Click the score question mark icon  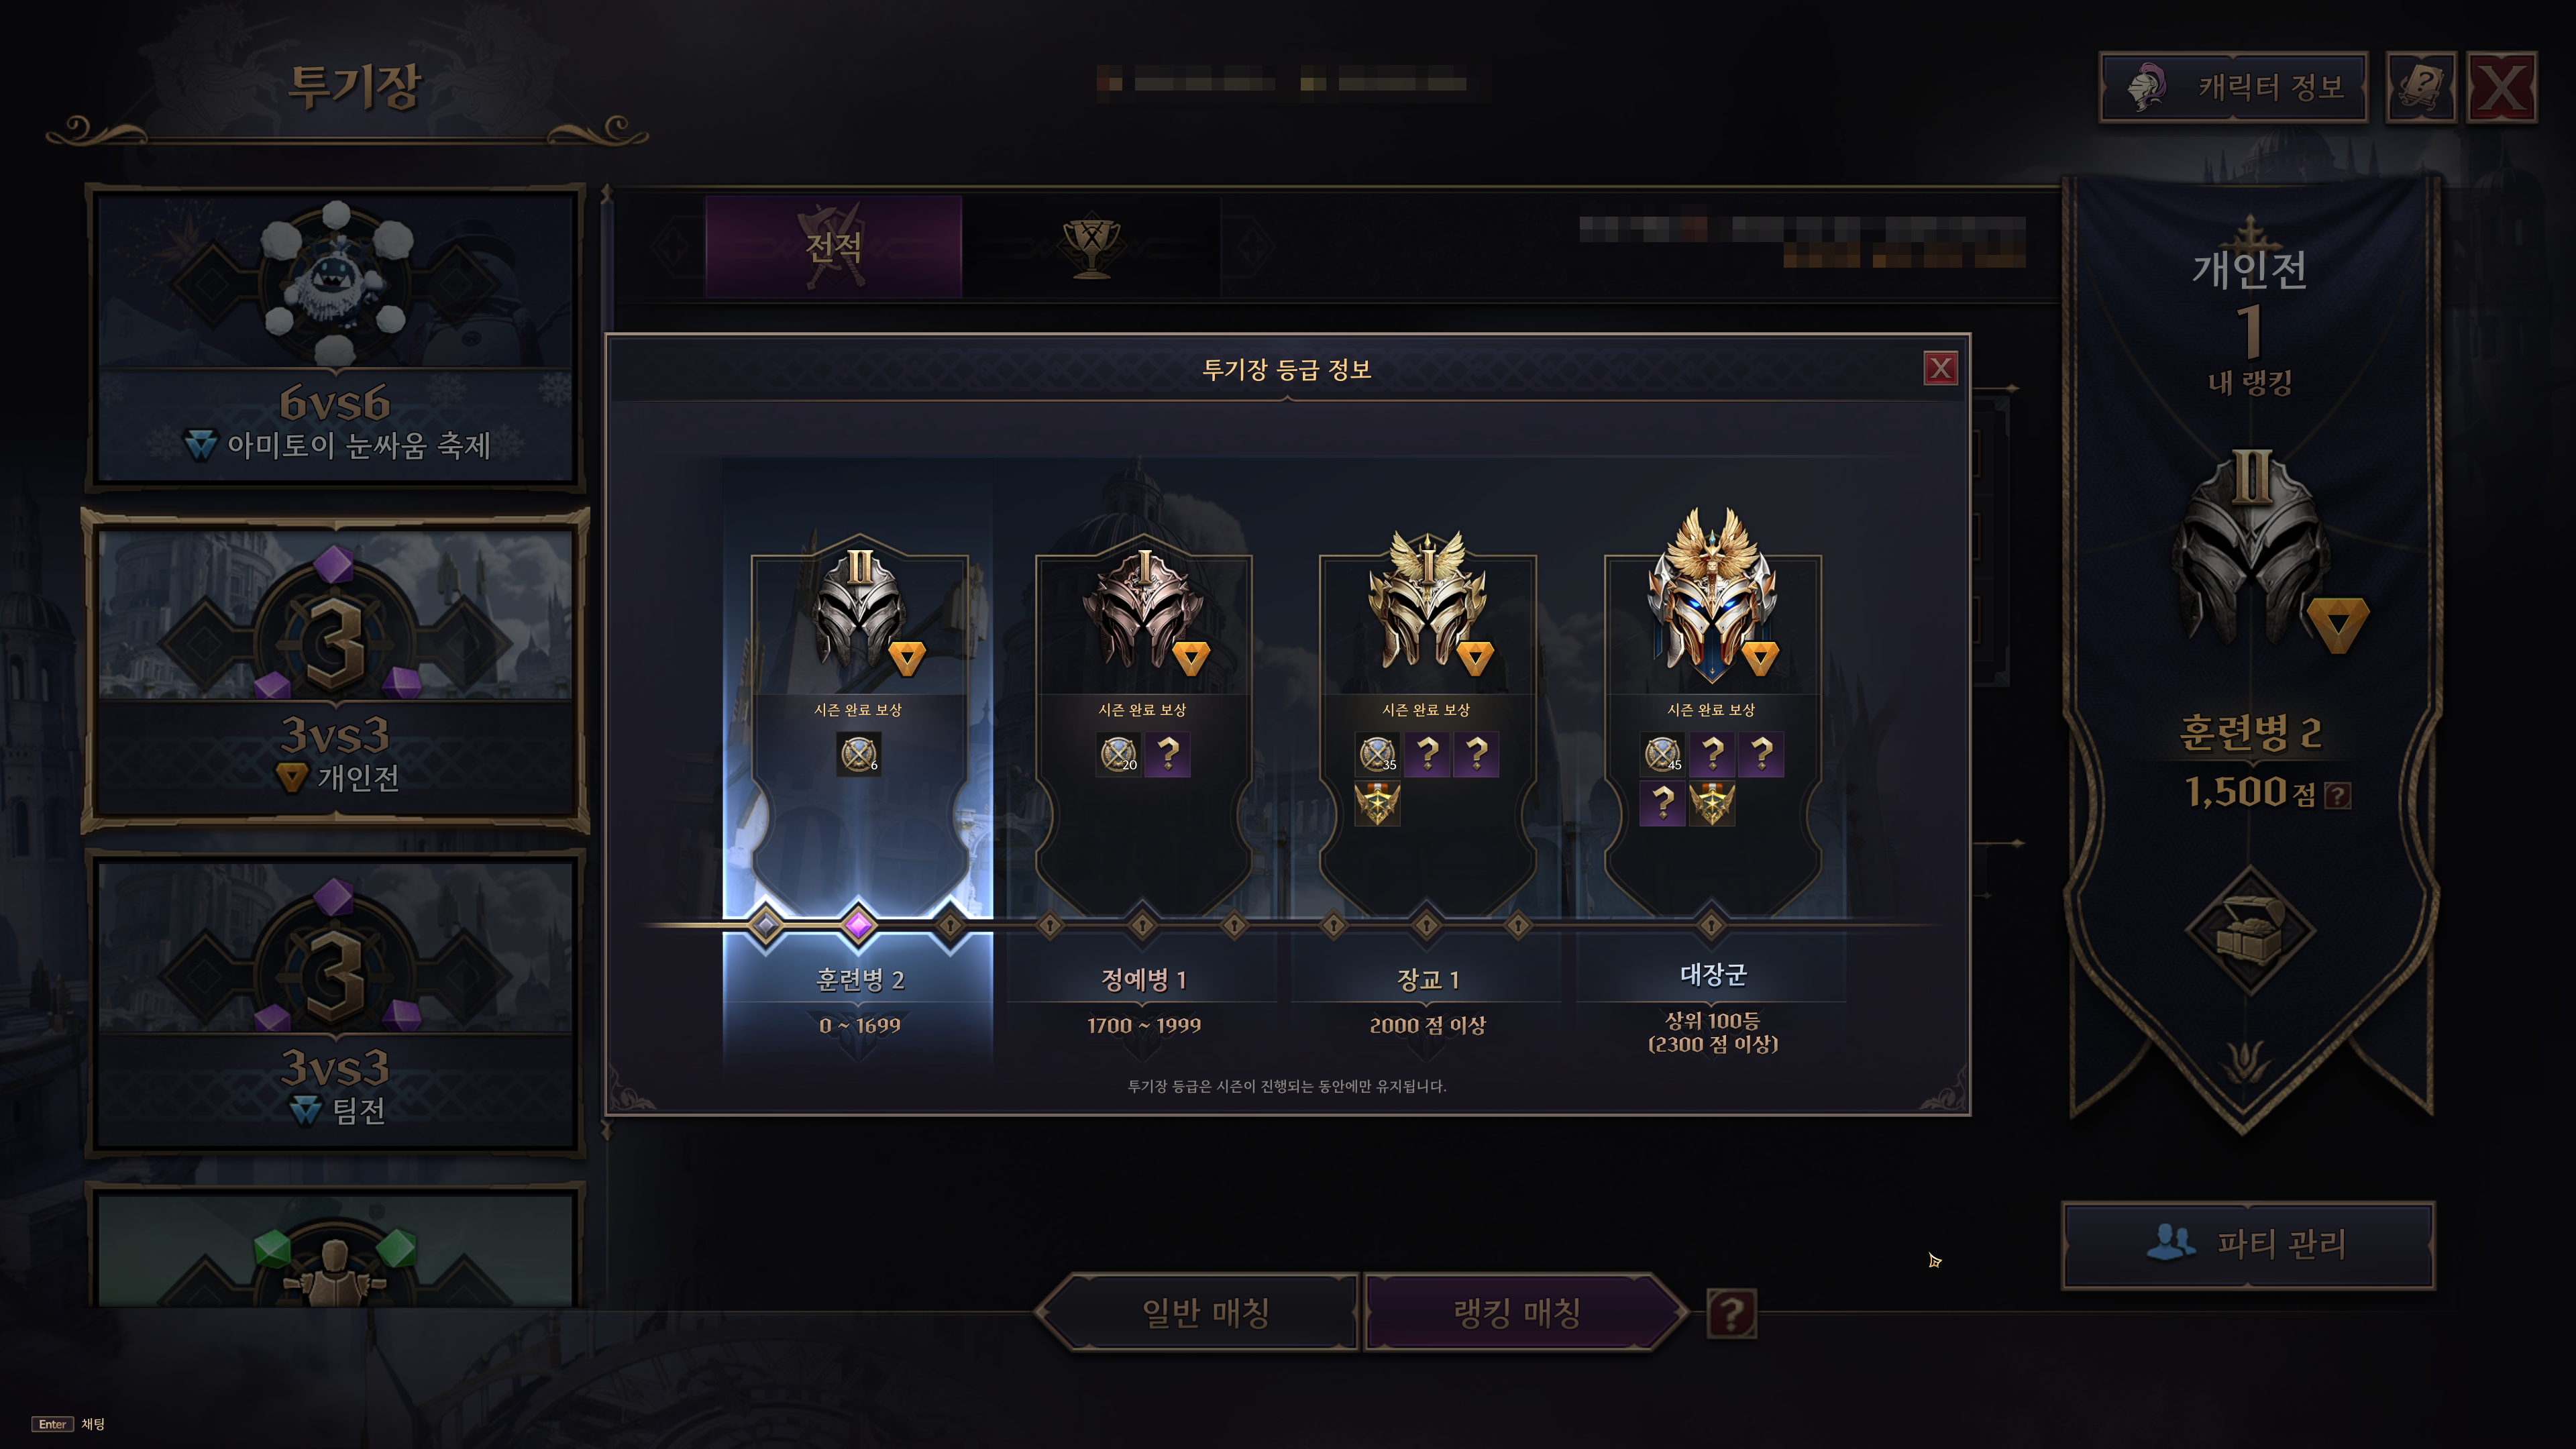[2337, 795]
